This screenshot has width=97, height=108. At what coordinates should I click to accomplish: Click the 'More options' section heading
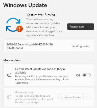click(12, 60)
